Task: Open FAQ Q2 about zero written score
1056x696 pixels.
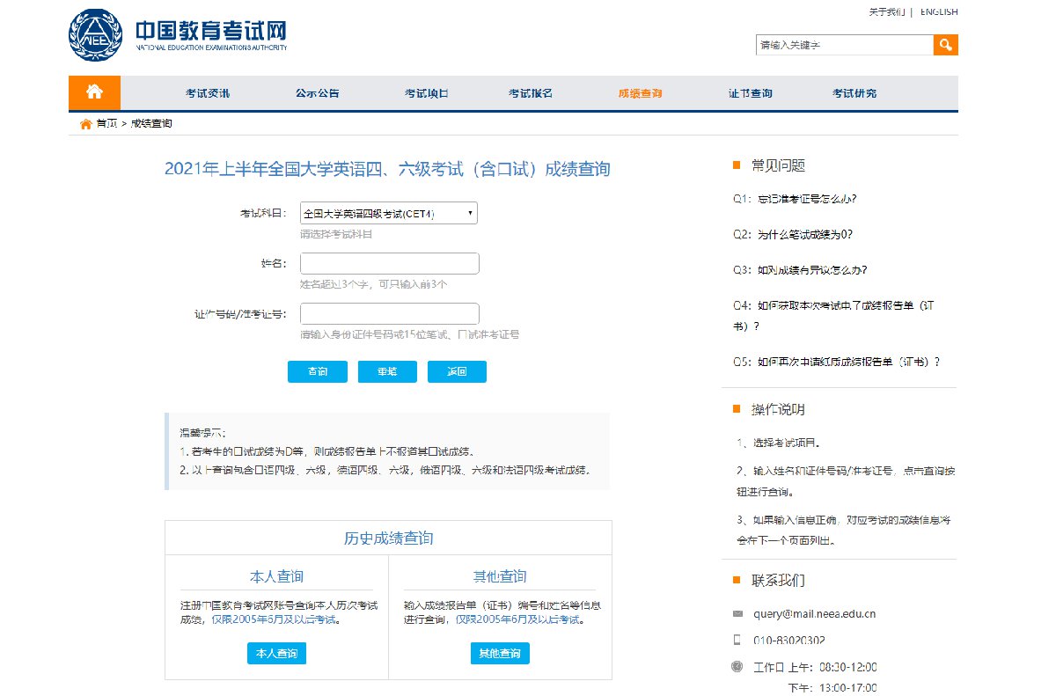Action: click(x=792, y=235)
